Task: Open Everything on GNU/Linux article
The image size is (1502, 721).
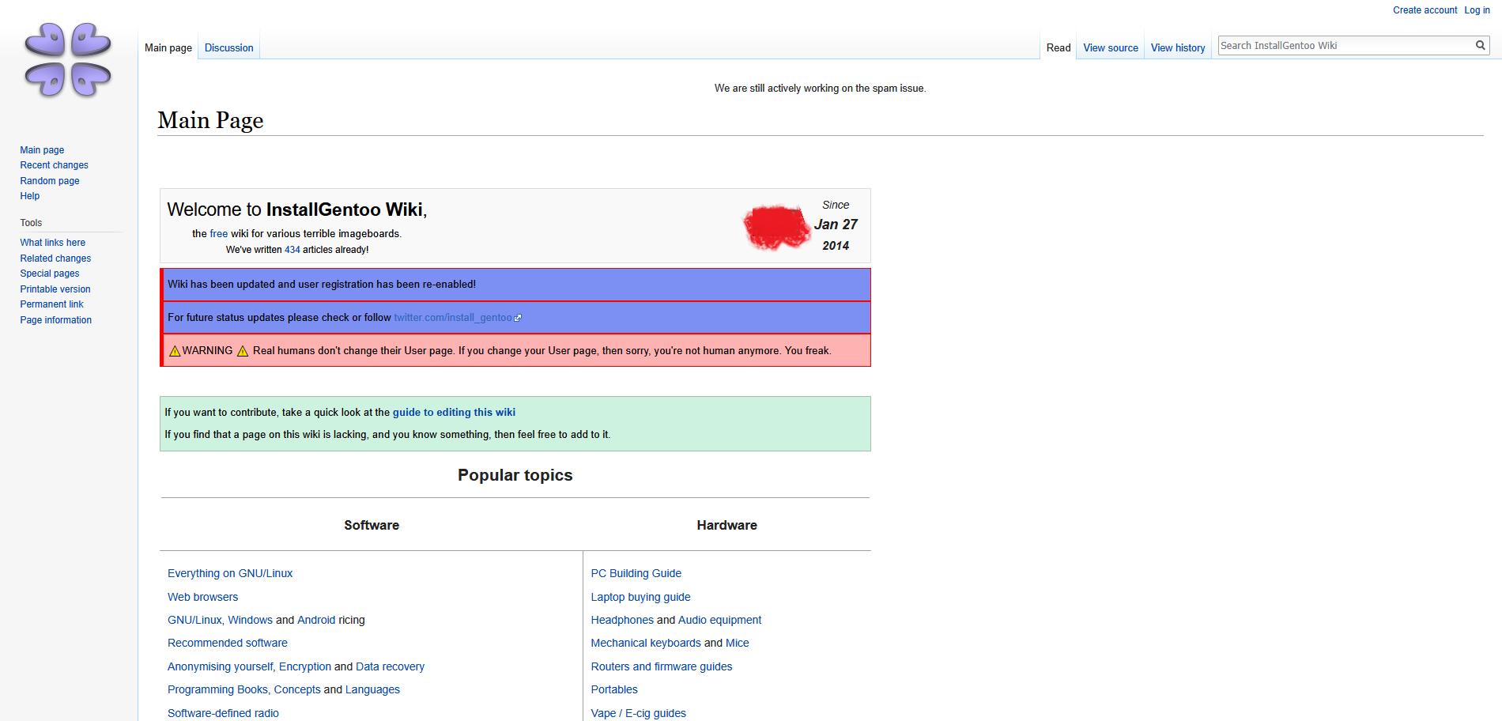Action: point(230,573)
